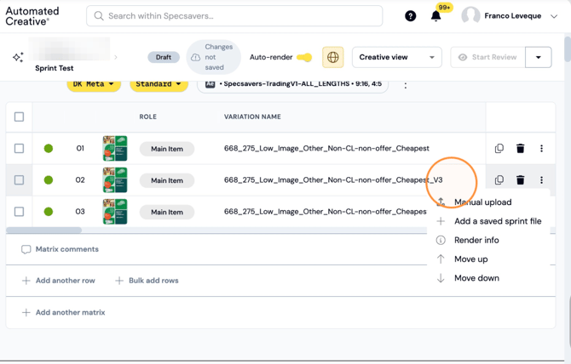Click the row 01 variation name ending Cheapest

[326, 148]
